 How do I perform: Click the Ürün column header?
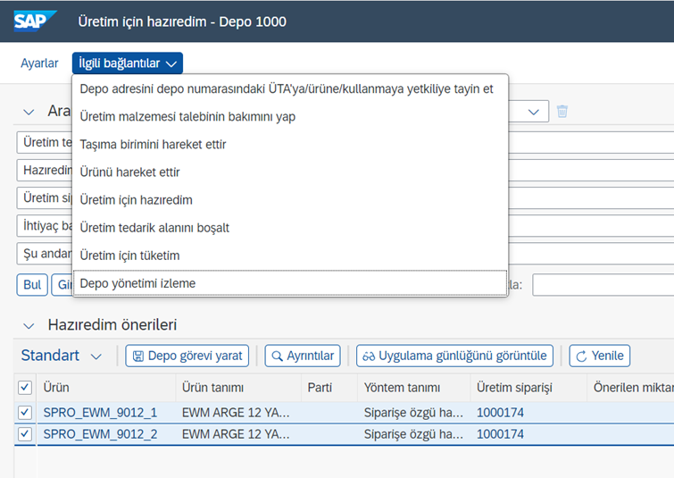point(106,388)
